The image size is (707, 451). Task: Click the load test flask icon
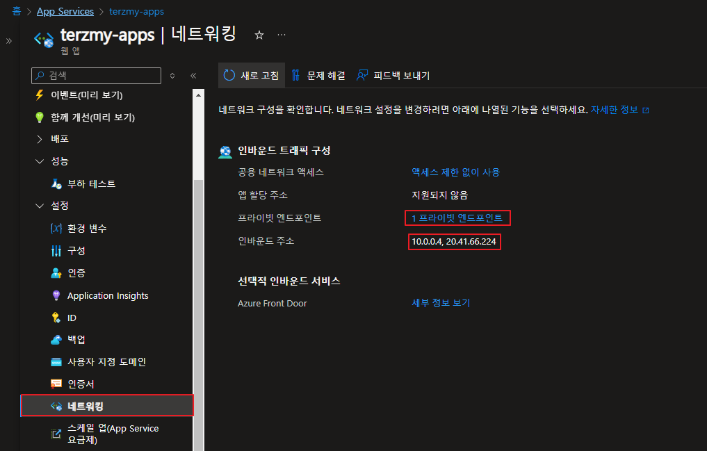coord(56,184)
